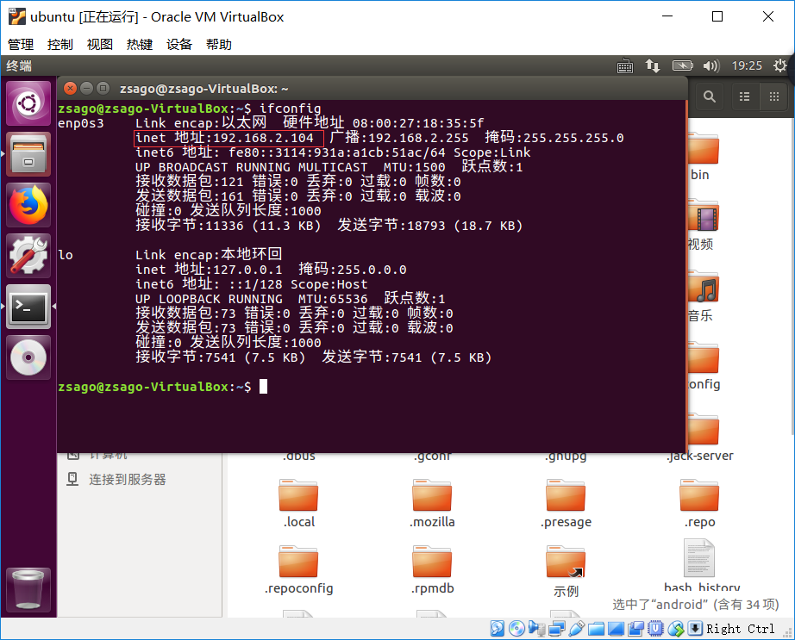The height and width of the screenshot is (640, 795).
Task: Select the 视频 folder
Action: tap(704, 226)
